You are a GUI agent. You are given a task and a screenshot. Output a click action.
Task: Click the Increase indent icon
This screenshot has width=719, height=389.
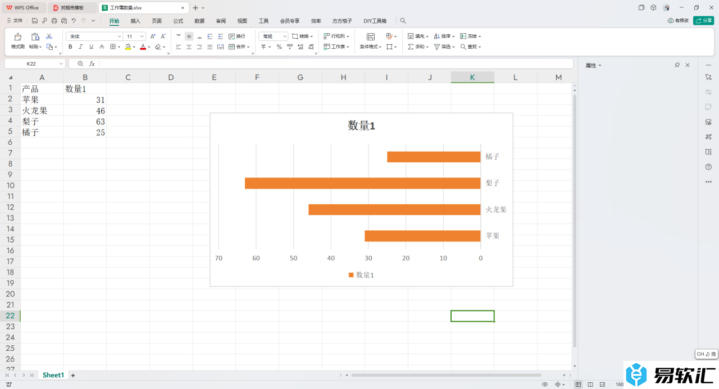220,36
